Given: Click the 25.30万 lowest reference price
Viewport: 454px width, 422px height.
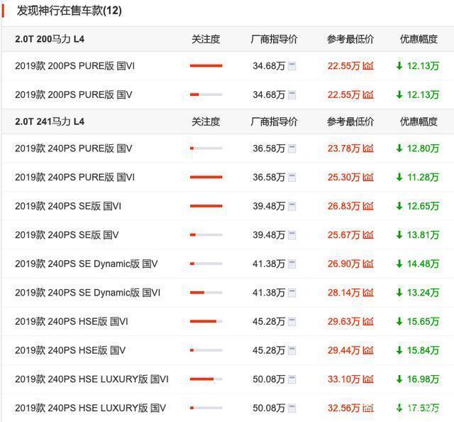Looking at the screenshot, I should point(343,177).
